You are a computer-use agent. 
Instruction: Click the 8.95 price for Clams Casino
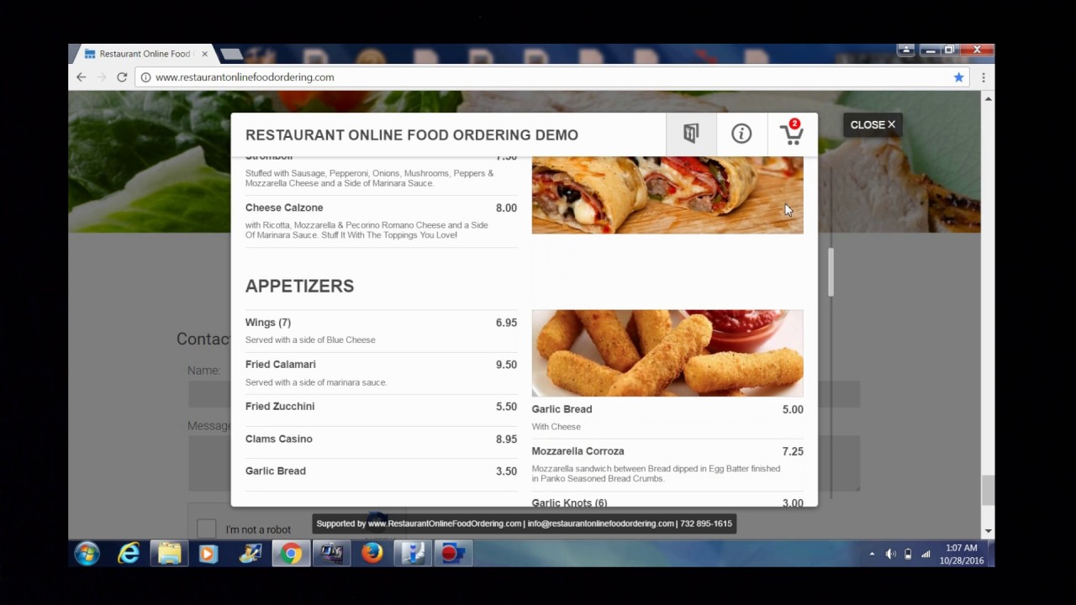pyautogui.click(x=506, y=439)
